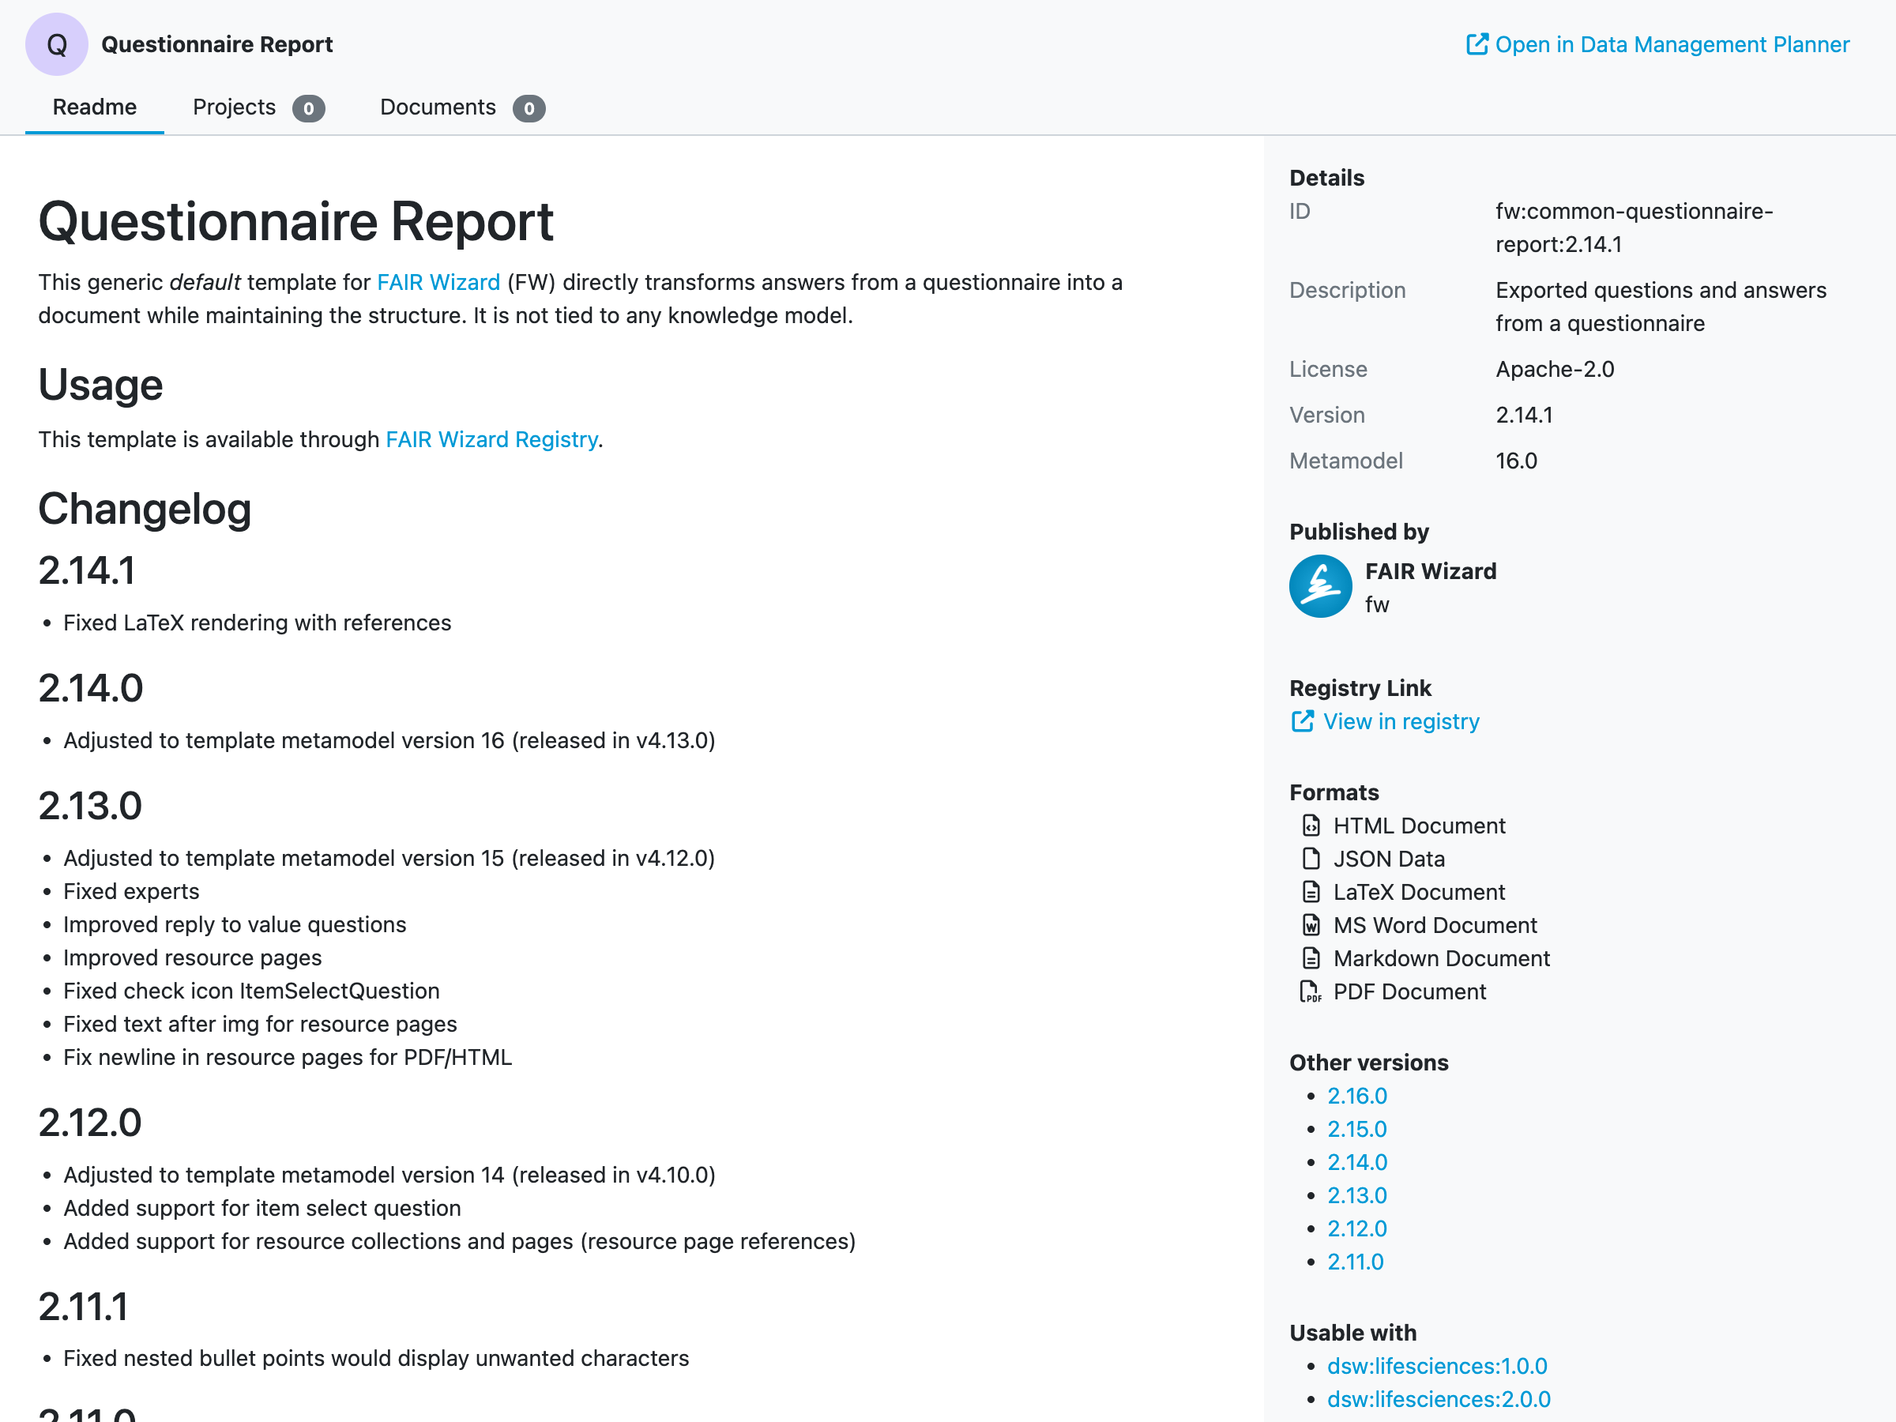The height and width of the screenshot is (1422, 1896).
Task: Click the Metamodel value 16.0
Action: (1516, 461)
